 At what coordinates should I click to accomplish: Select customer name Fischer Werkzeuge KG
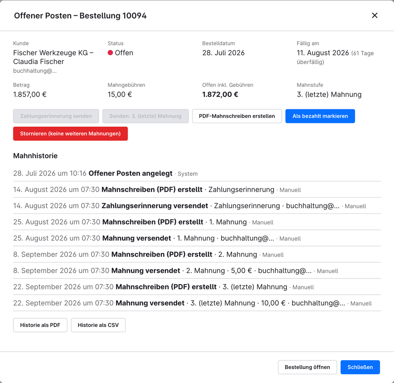pos(50,53)
